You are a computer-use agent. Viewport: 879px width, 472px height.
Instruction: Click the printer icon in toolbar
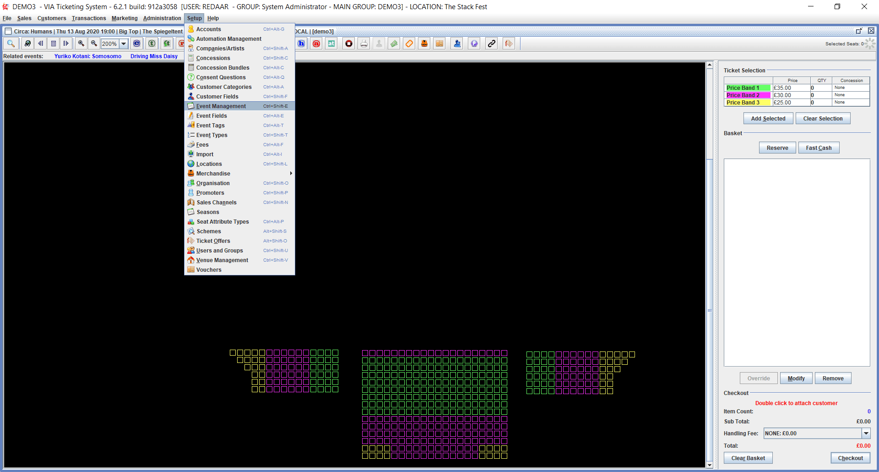364,44
